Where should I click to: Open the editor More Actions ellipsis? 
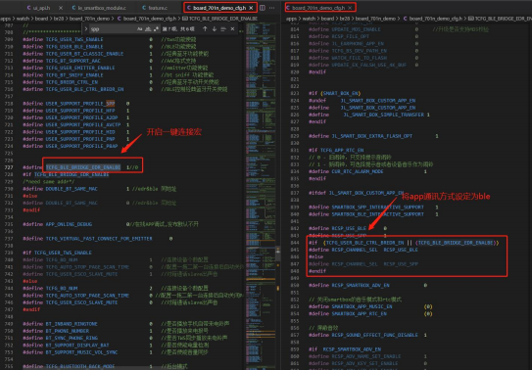(272, 8)
